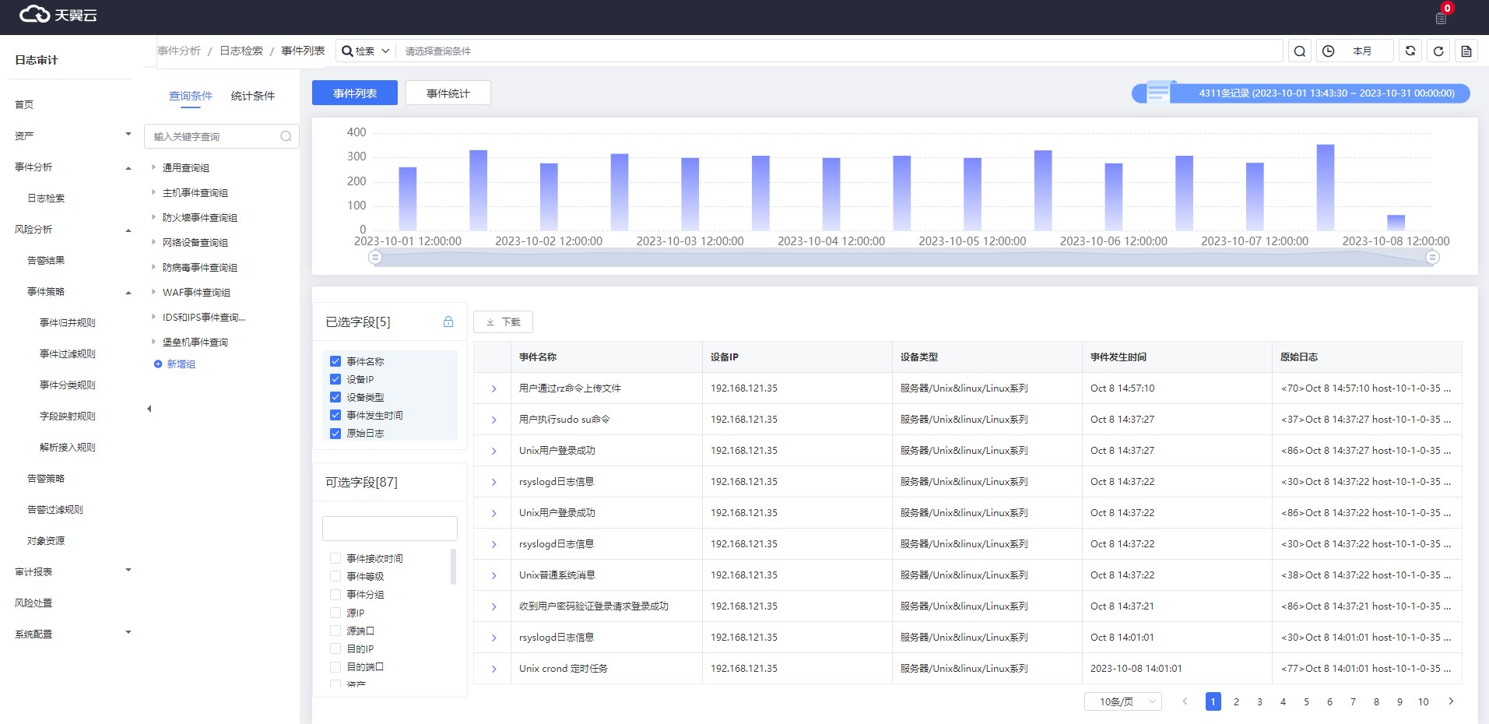Go to page 3 in pagination

[x=1259, y=701]
